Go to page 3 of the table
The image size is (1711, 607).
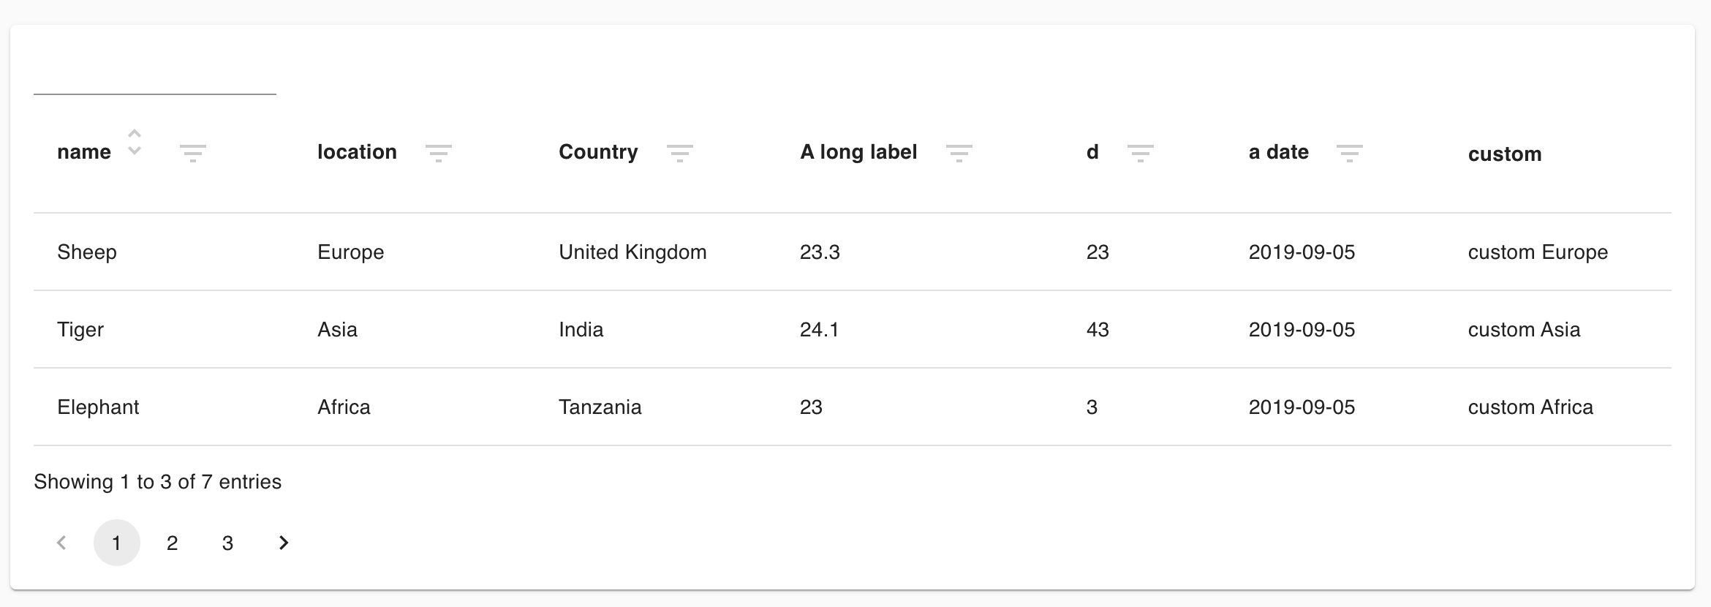[x=227, y=542]
